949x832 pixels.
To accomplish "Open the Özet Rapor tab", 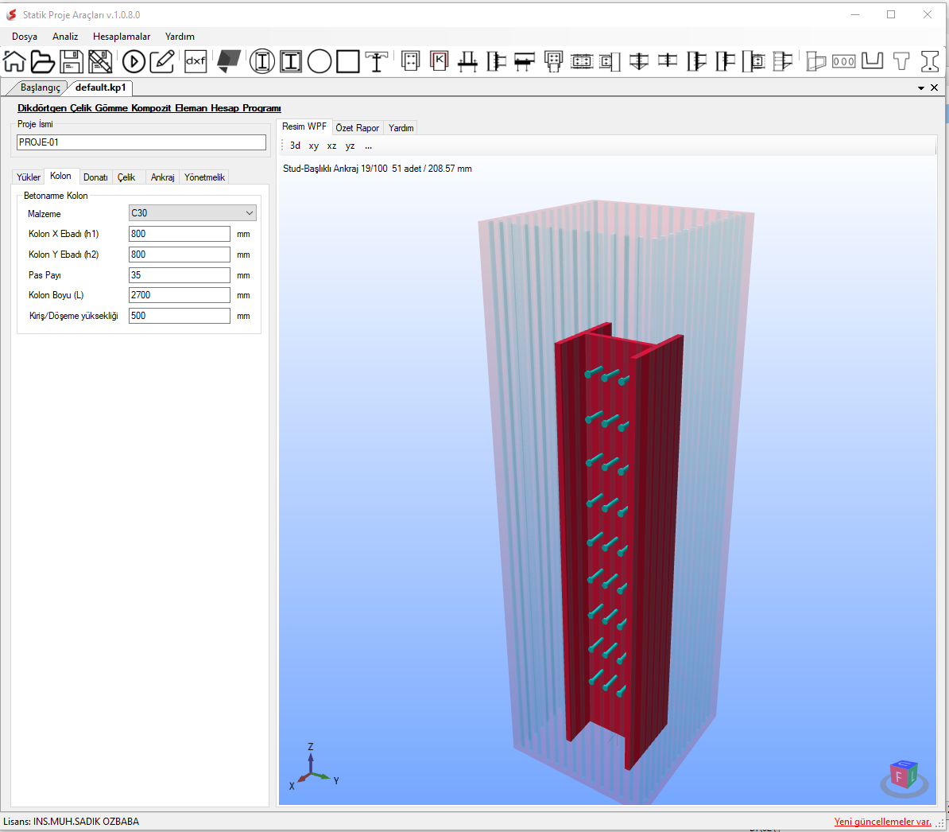I will point(357,128).
